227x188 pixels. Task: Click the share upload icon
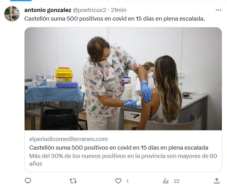pyautogui.click(x=217, y=181)
